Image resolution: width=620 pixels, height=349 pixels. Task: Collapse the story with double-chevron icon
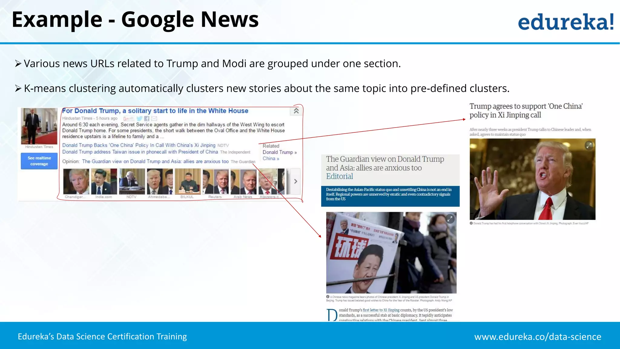[296, 111]
